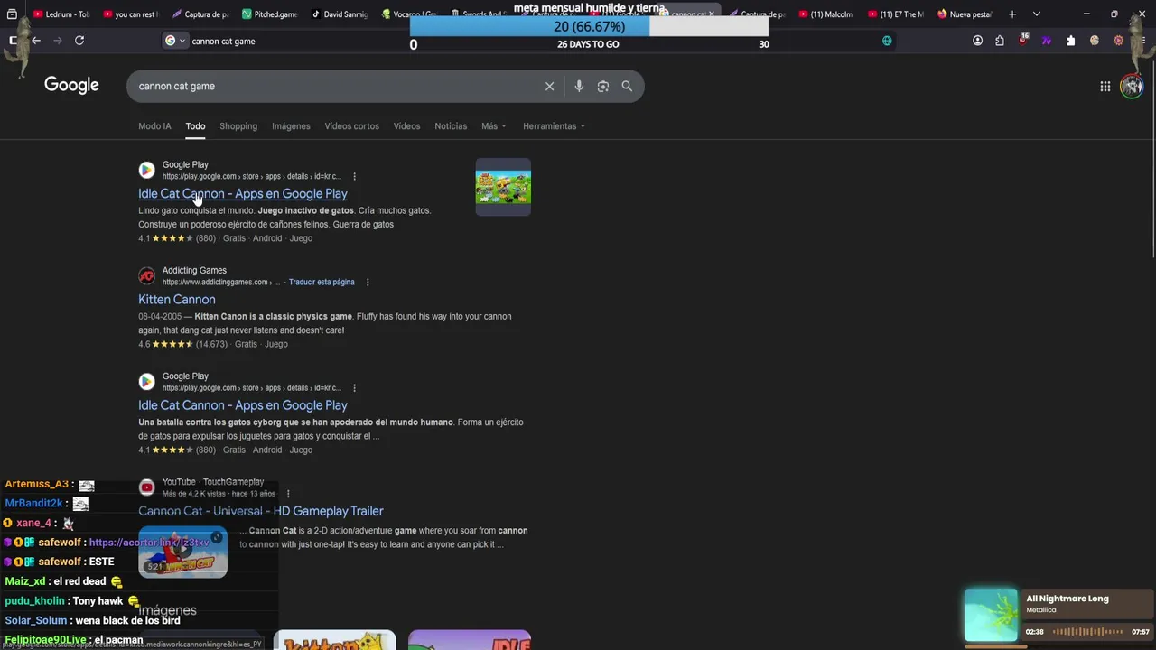Viewport: 1156px width, 650px height.
Task: Open the Videos cortos tab
Action: coord(351,126)
